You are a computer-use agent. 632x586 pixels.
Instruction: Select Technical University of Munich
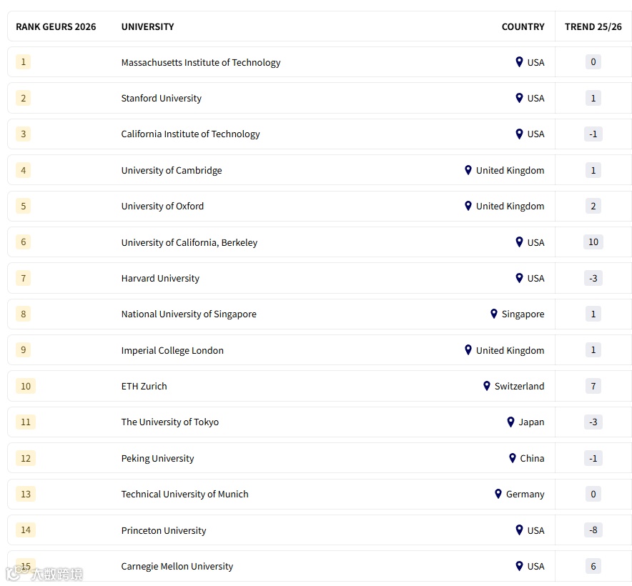pyautogui.click(x=185, y=494)
